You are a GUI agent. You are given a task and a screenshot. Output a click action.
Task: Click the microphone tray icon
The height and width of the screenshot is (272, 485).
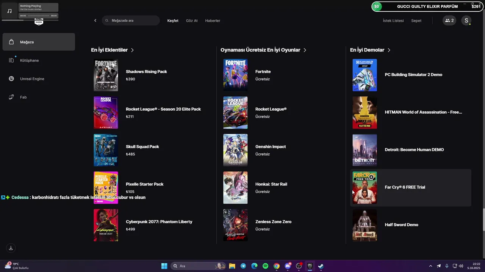coord(447,266)
